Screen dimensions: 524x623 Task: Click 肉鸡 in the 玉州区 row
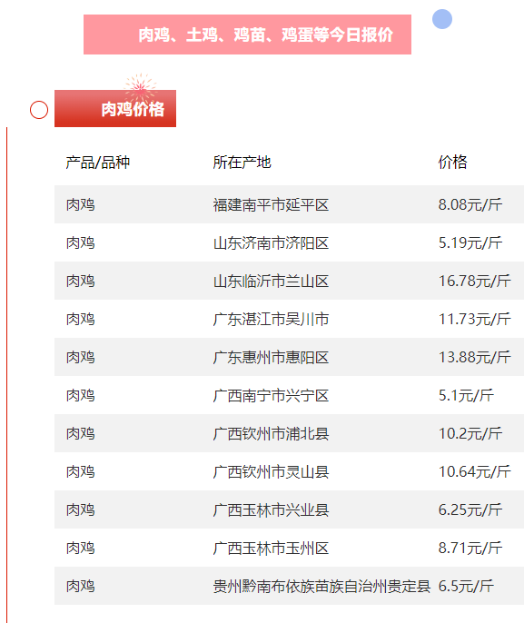click(x=80, y=548)
